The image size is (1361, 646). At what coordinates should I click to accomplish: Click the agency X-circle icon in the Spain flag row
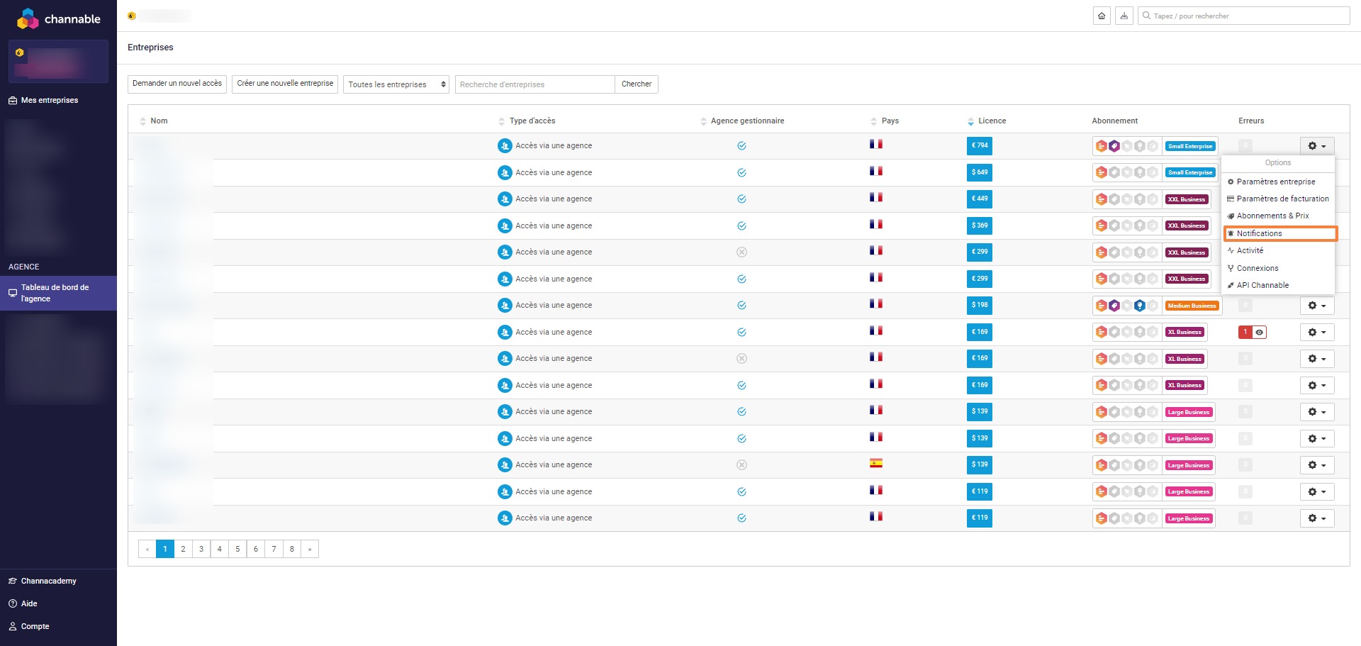click(x=741, y=465)
